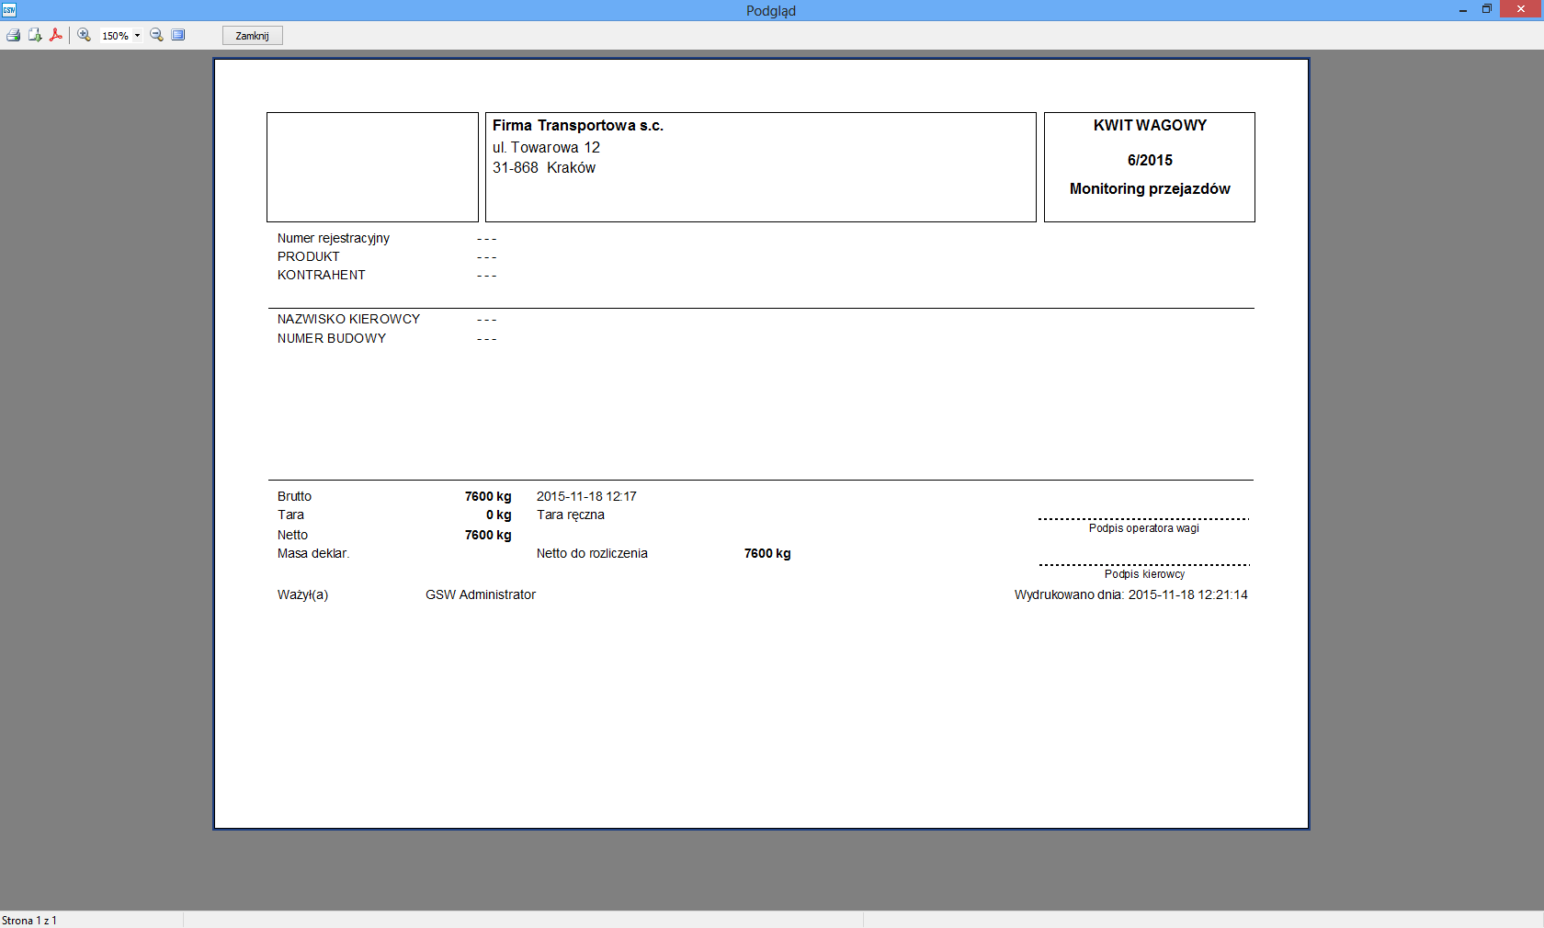Image resolution: width=1544 pixels, height=928 pixels.
Task: Export the preview to PDF
Action: (x=56, y=36)
